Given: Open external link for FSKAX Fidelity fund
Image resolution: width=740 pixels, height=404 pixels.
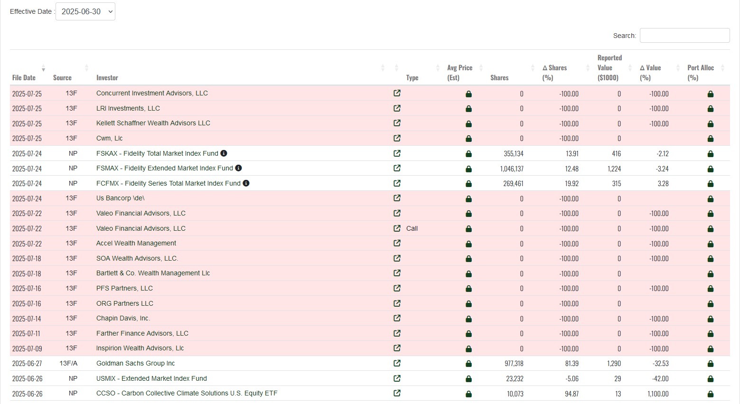Looking at the screenshot, I should [397, 153].
